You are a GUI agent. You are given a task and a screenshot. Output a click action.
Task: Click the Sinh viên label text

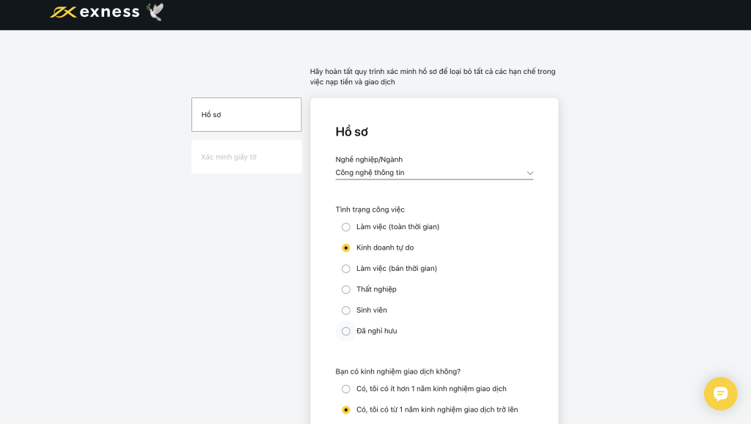tap(372, 310)
